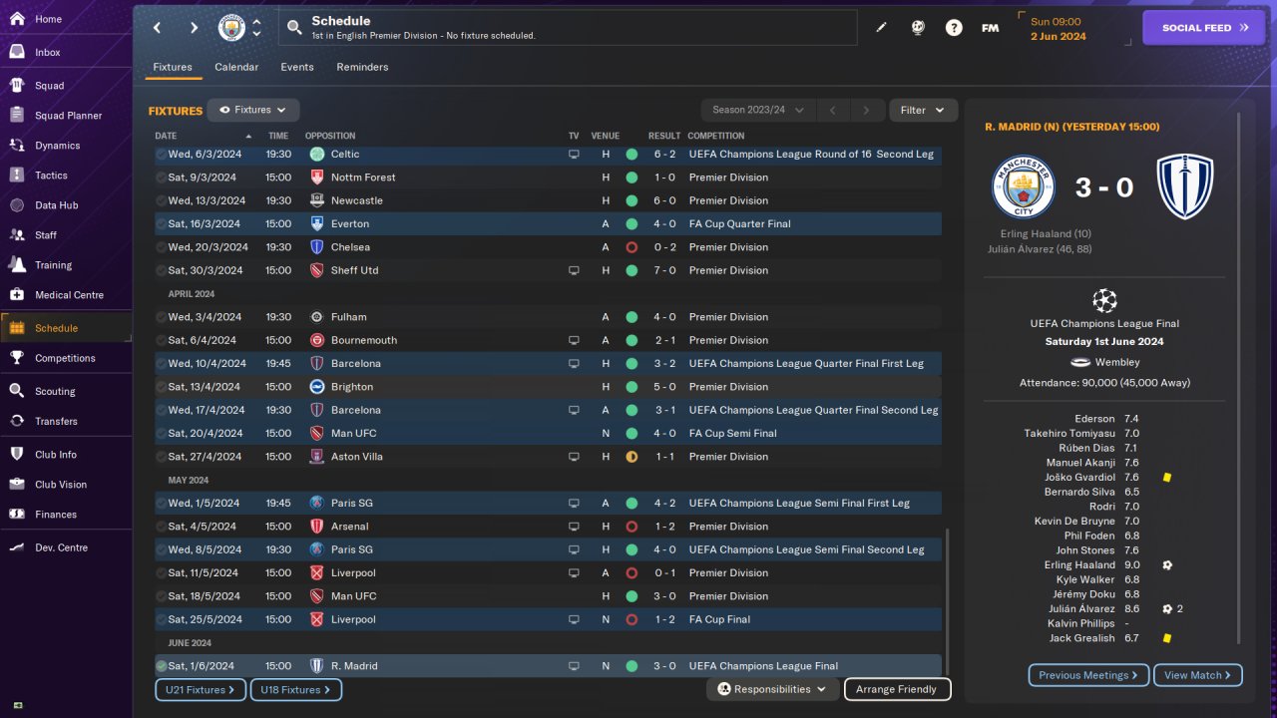
Task: Open U21 Fixtures
Action: 201,689
